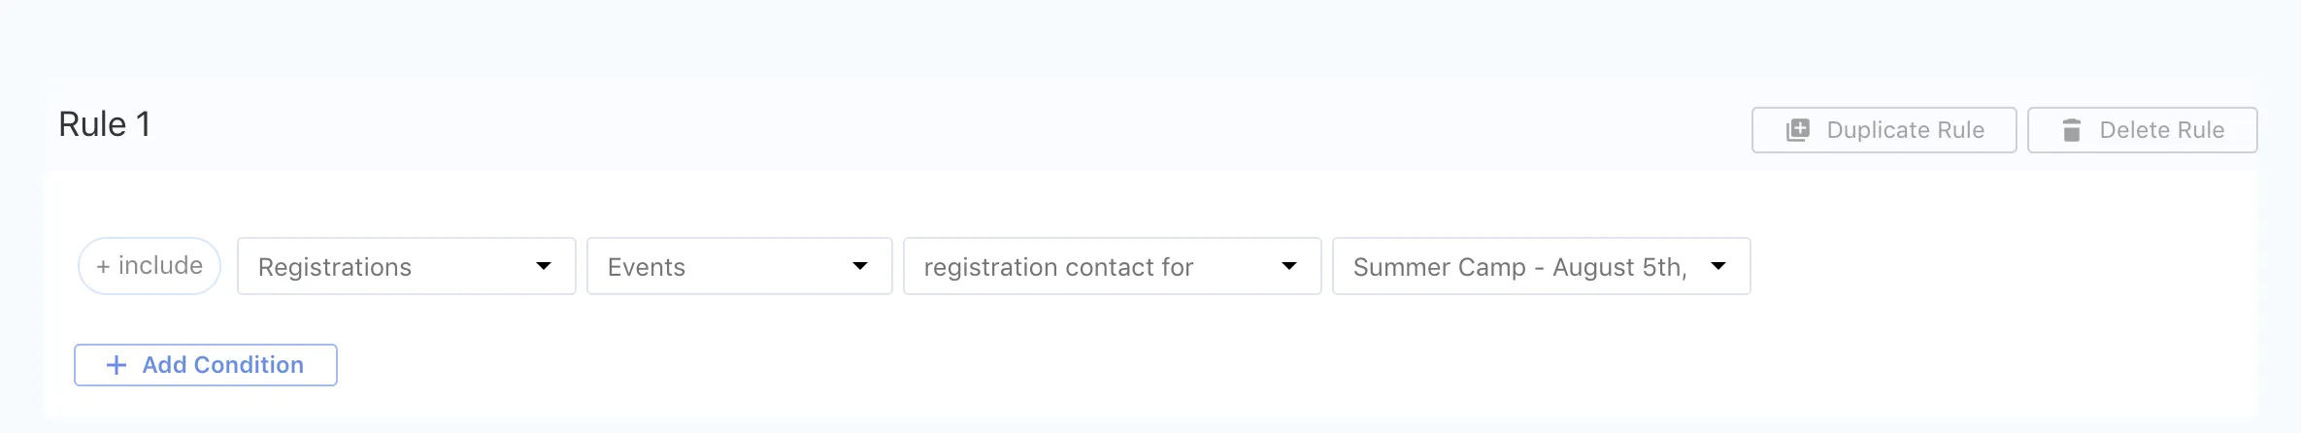Open the Events dropdown arrow
Image resolution: width=2301 pixels, height=433 pixels.
coord(859,266)
